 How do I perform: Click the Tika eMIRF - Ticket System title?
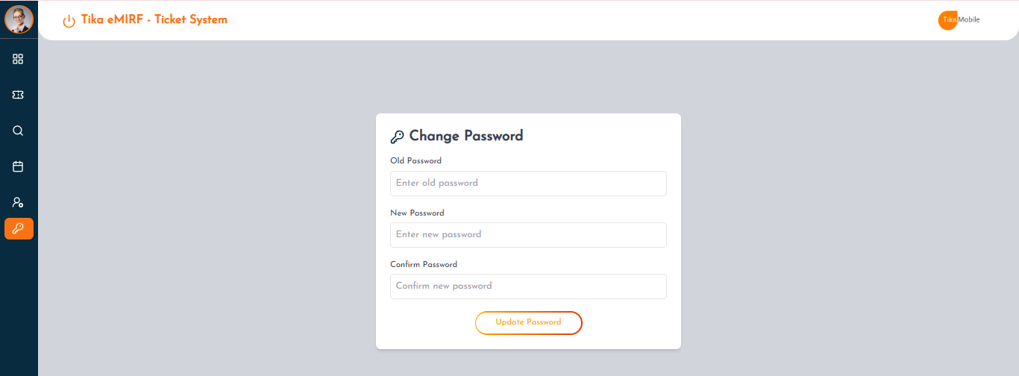(x=154, y=20)
